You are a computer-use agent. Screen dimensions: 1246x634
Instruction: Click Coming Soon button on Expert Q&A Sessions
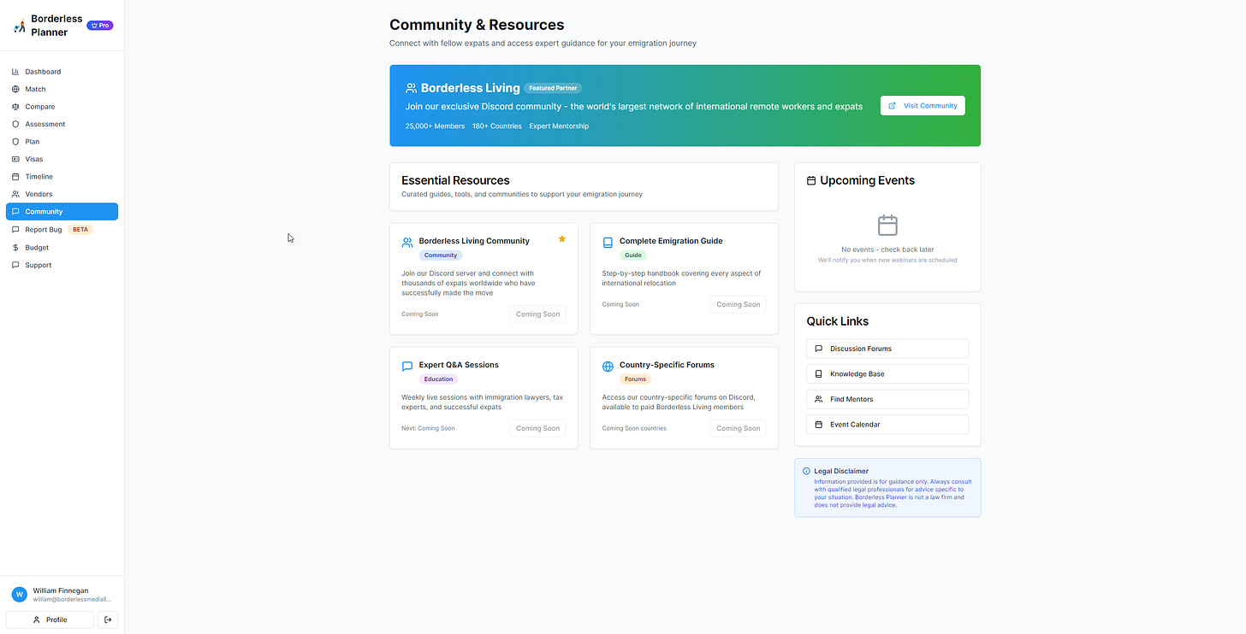pos(537,429)
